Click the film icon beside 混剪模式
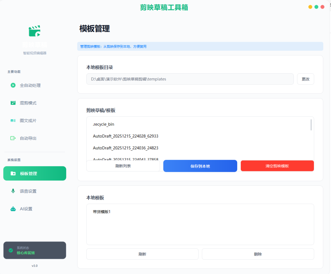The image size is (331, 274). pos(13,103)
